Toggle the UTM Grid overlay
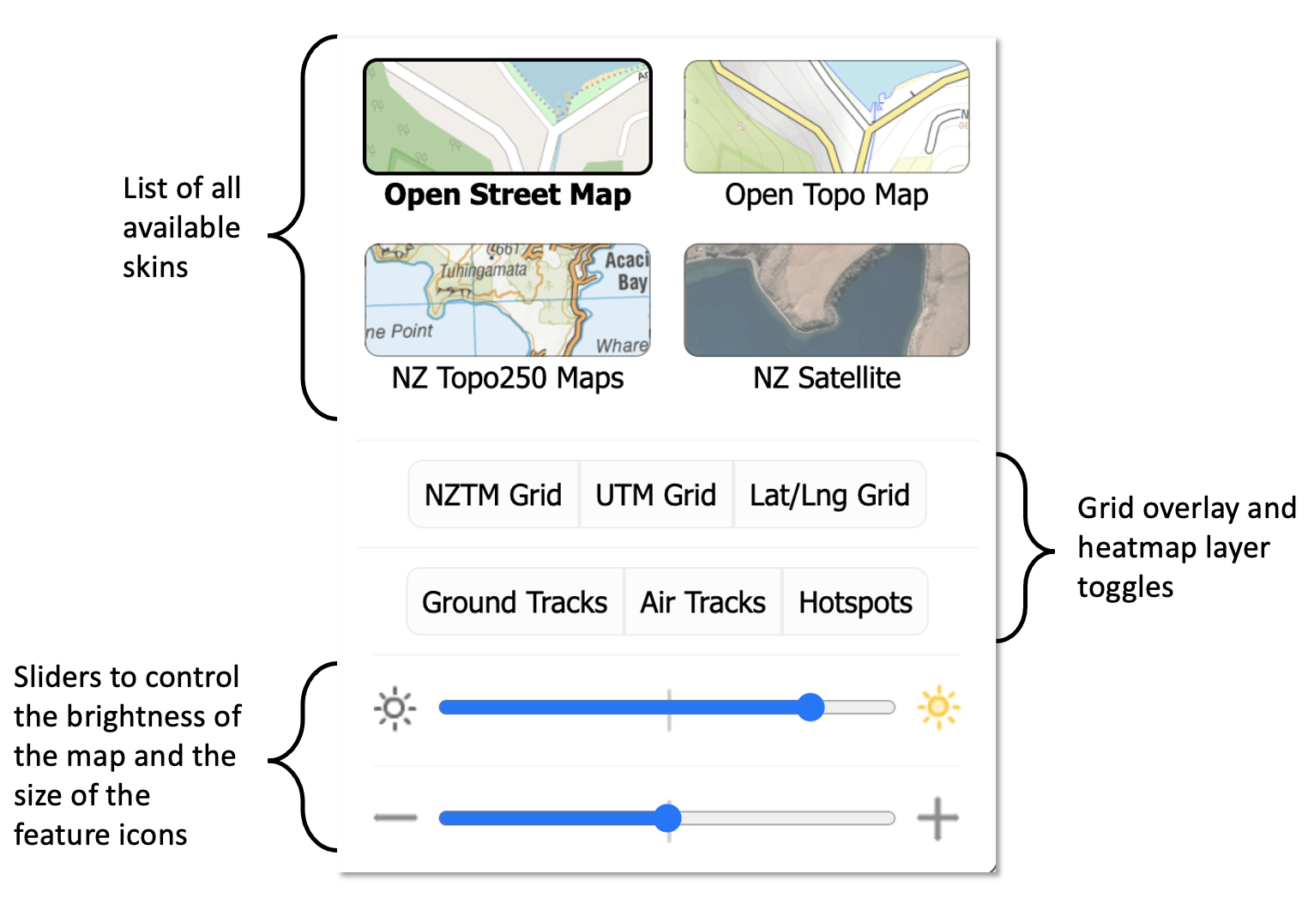The height and width of the screenshot is (904, 1314). [656, 494]
